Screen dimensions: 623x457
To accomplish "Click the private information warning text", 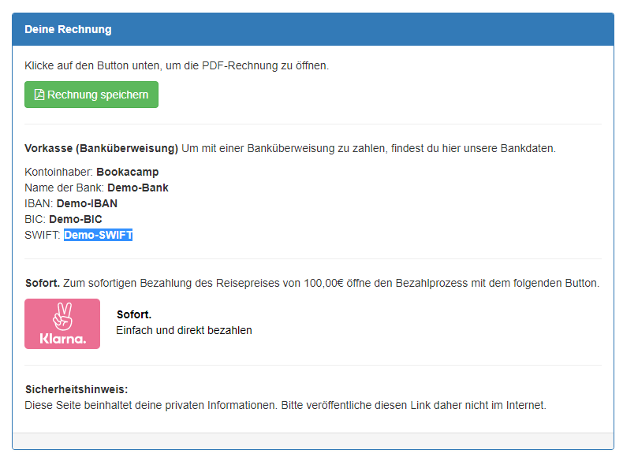I will click(285, 405).
